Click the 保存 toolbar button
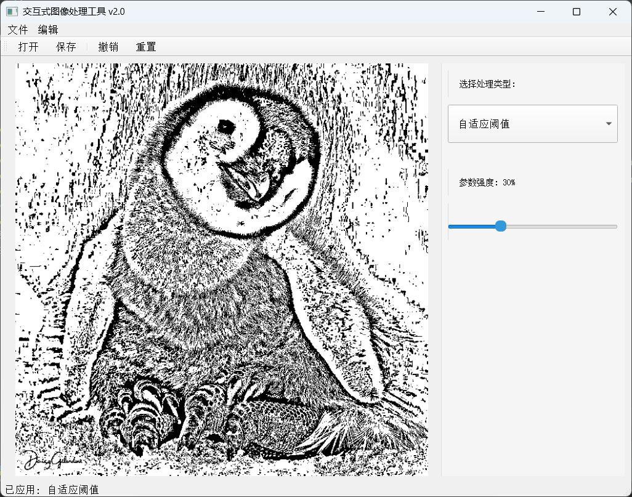The image size is (632, 497). 66,47
